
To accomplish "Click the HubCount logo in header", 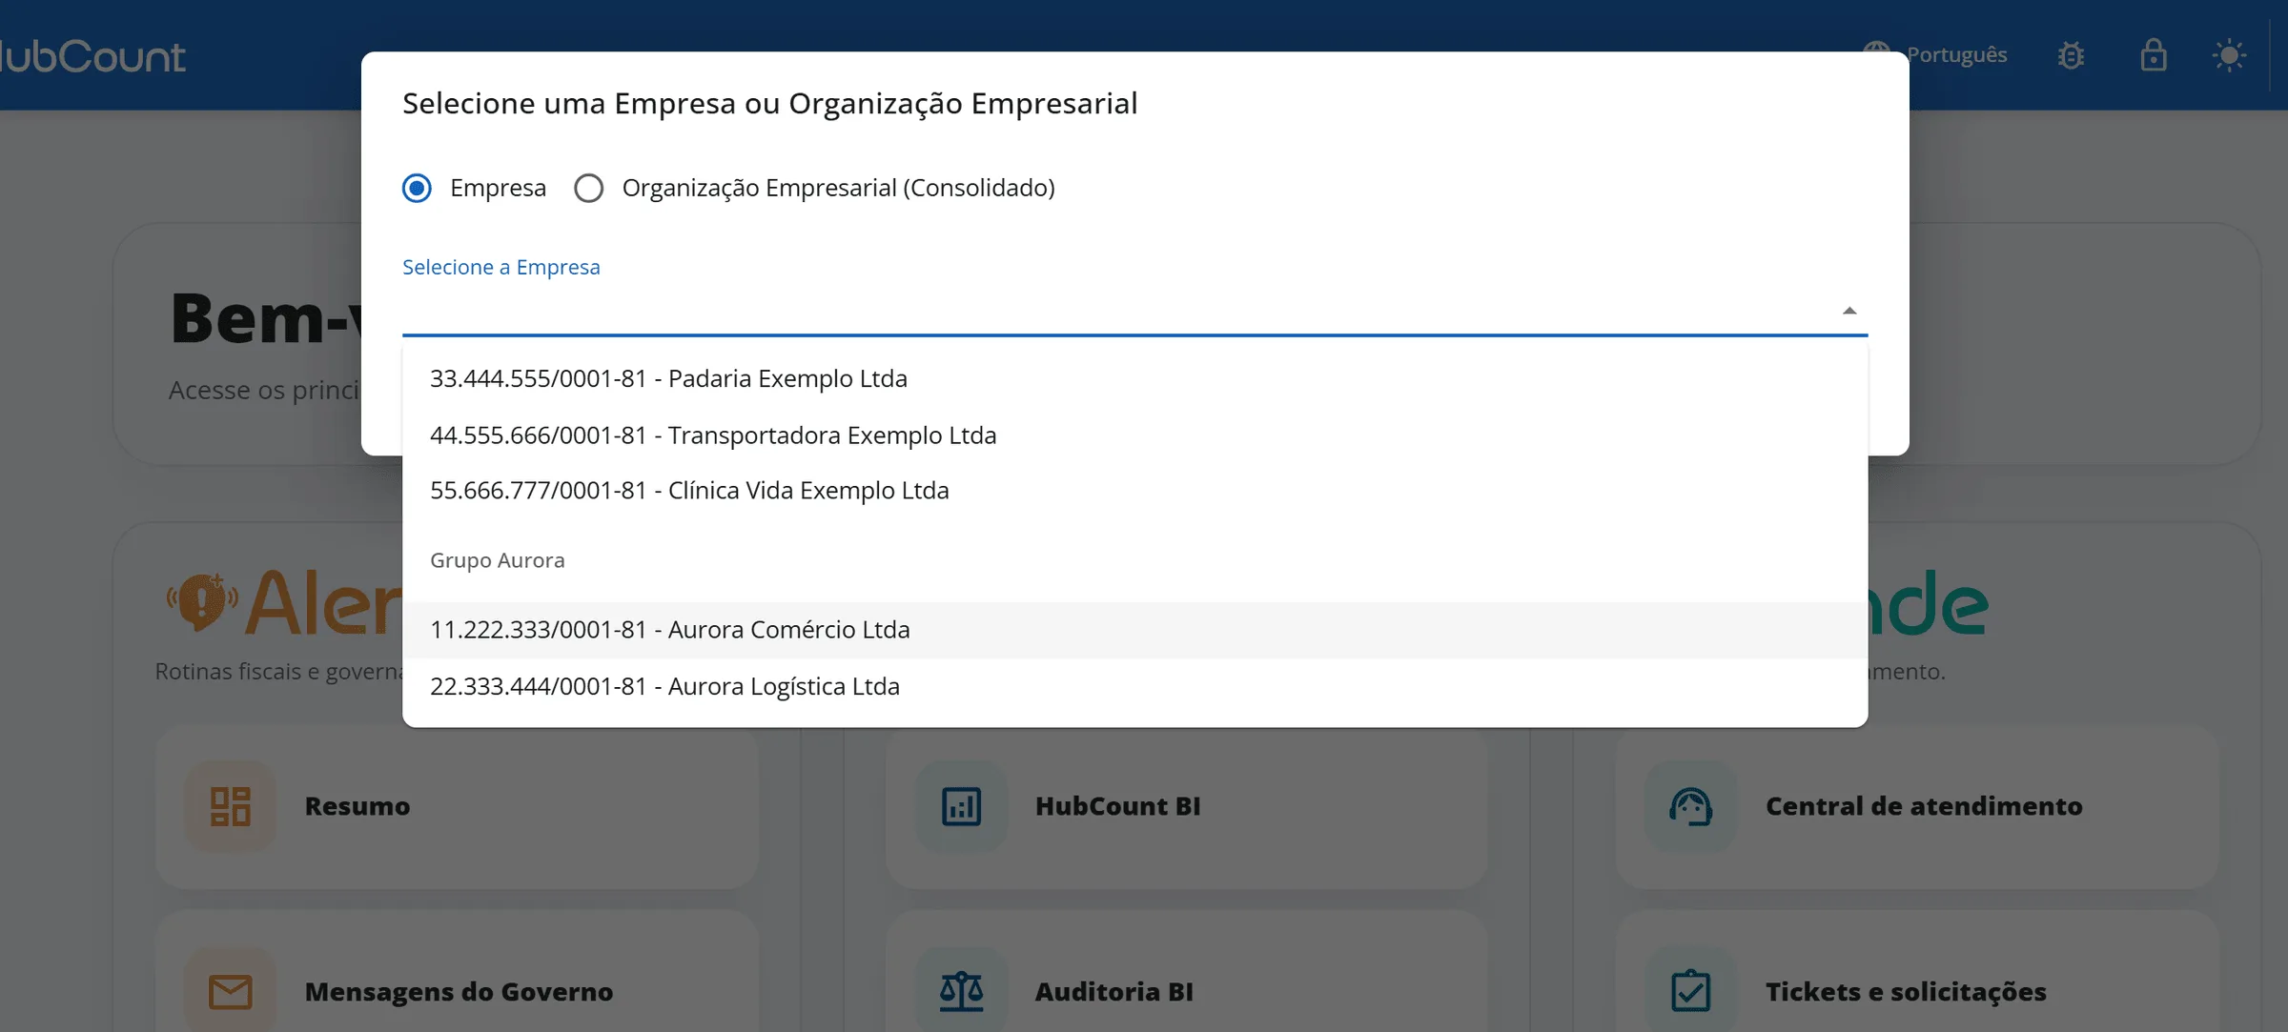I will click(92, 56).
